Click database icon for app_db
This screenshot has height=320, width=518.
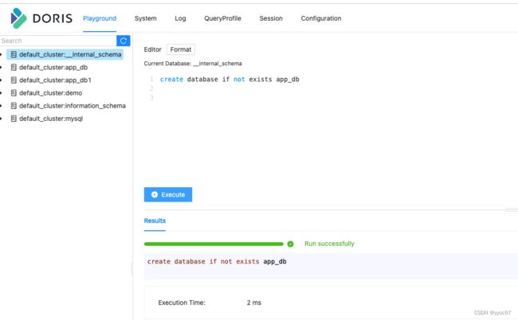14,68
